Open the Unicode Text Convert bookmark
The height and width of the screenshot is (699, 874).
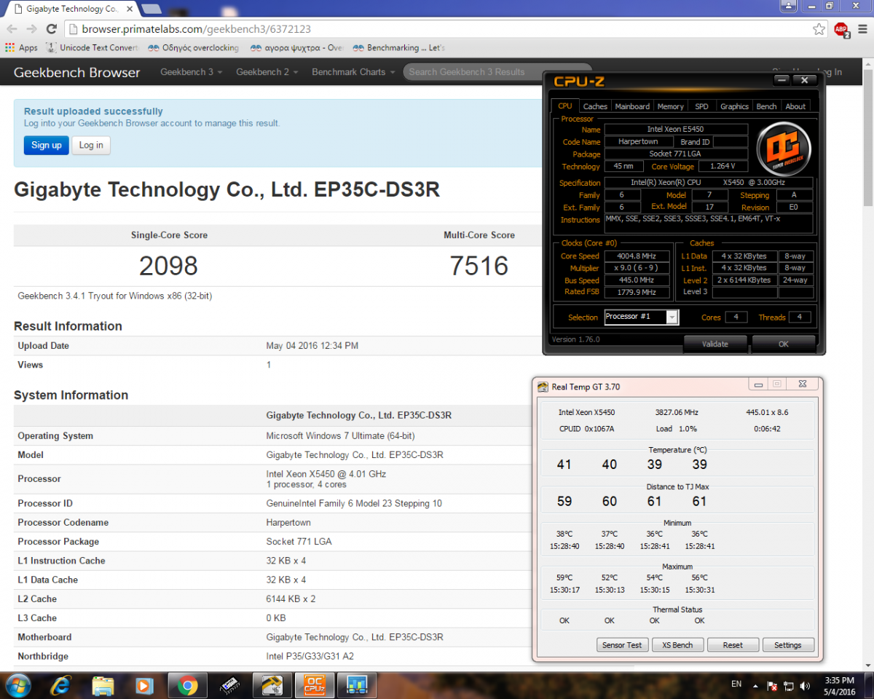pos(92,48)
